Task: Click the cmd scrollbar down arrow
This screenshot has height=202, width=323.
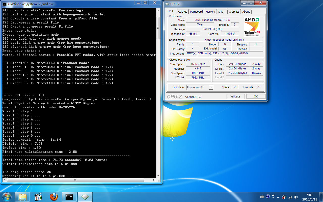Action: (x=158, y=176)
